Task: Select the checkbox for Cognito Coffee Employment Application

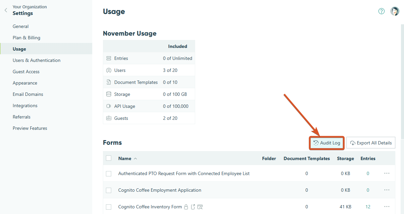Action: 109,190
